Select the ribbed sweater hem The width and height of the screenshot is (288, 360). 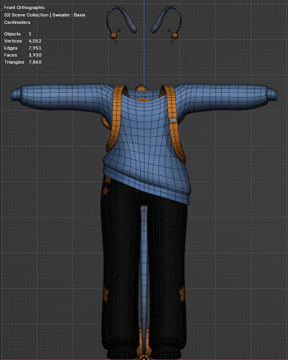147,186
